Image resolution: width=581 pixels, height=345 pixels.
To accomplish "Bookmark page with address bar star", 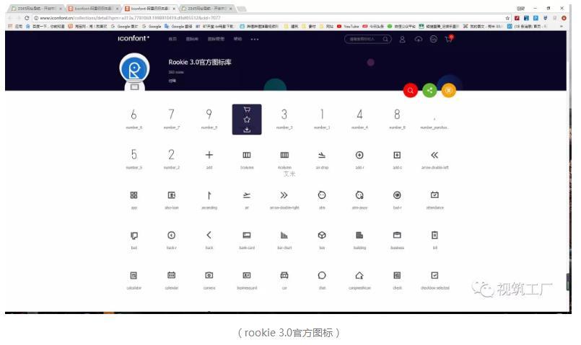I will click(507, 18).
